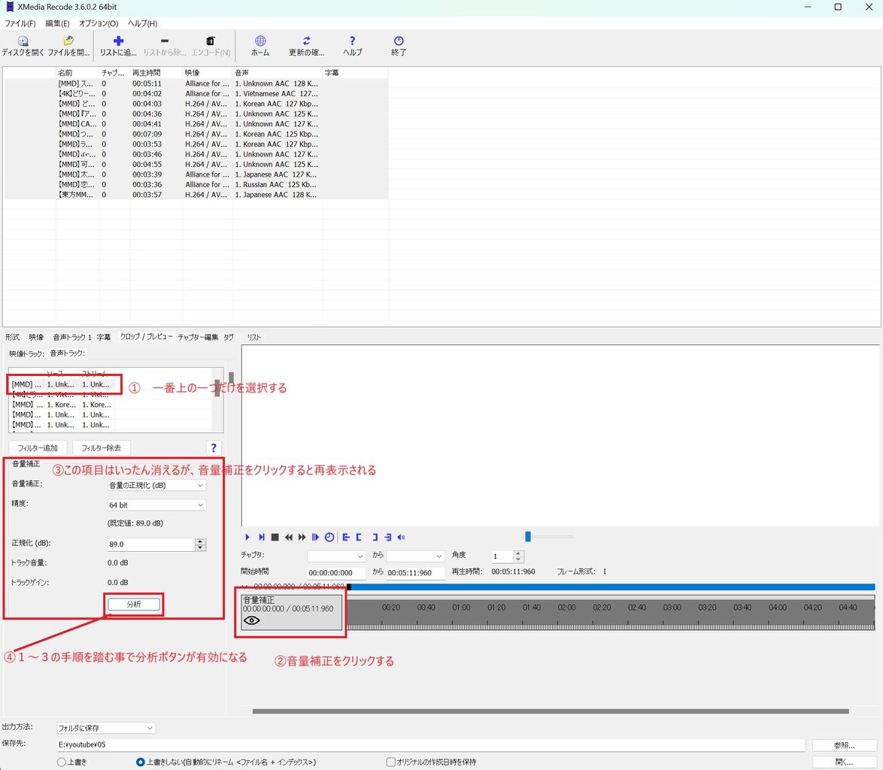Image resolution: width=883 pixels, height=770 pixels.
Task: Enable keep original creation date checkbox
Action: tap(391, 762)
